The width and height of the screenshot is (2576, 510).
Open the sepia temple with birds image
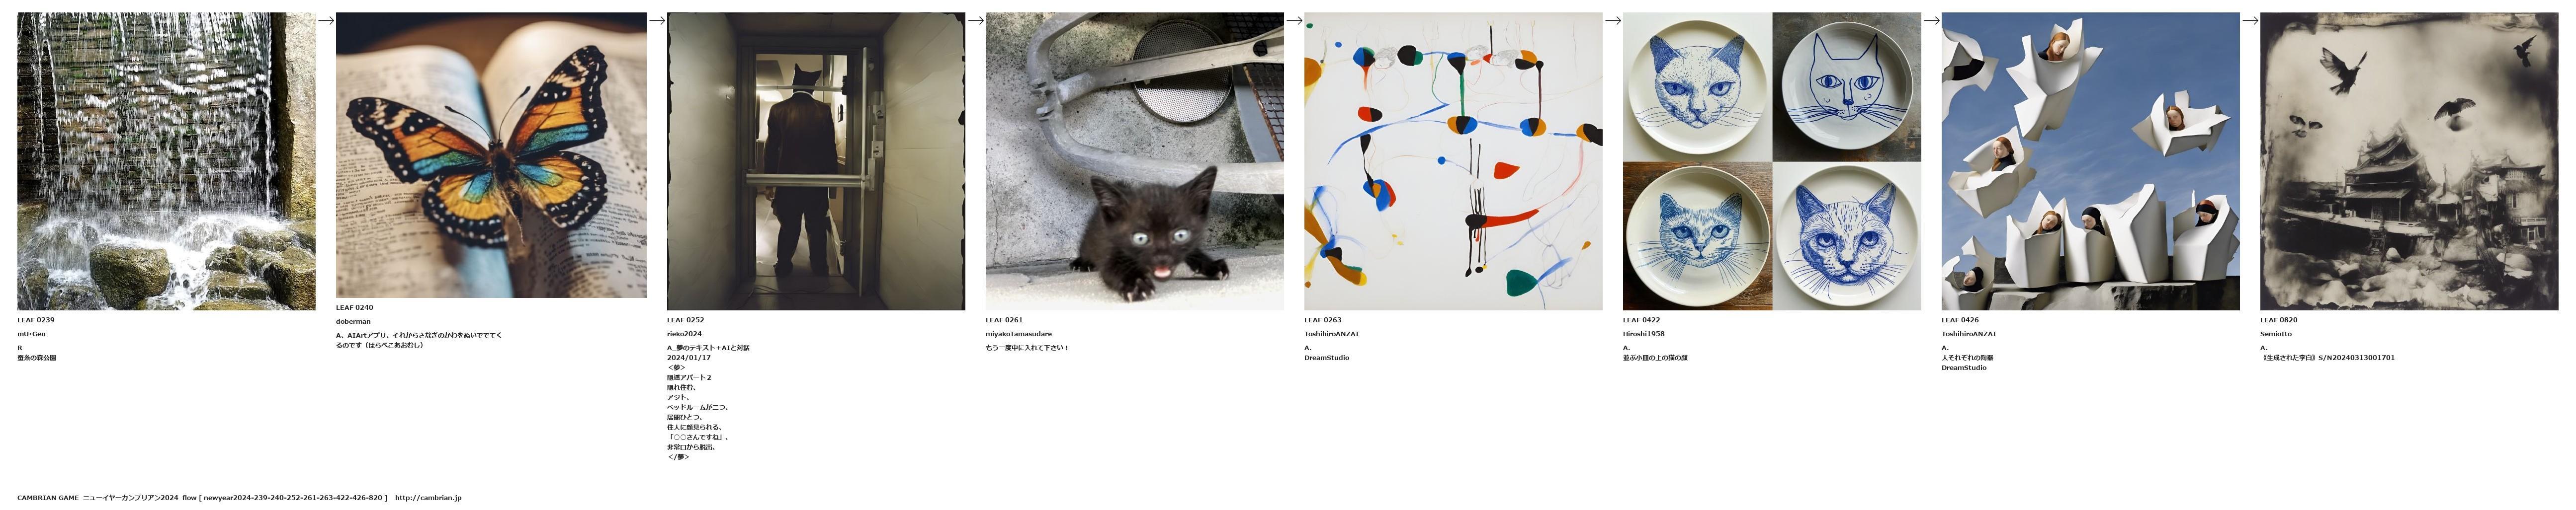2409,161
